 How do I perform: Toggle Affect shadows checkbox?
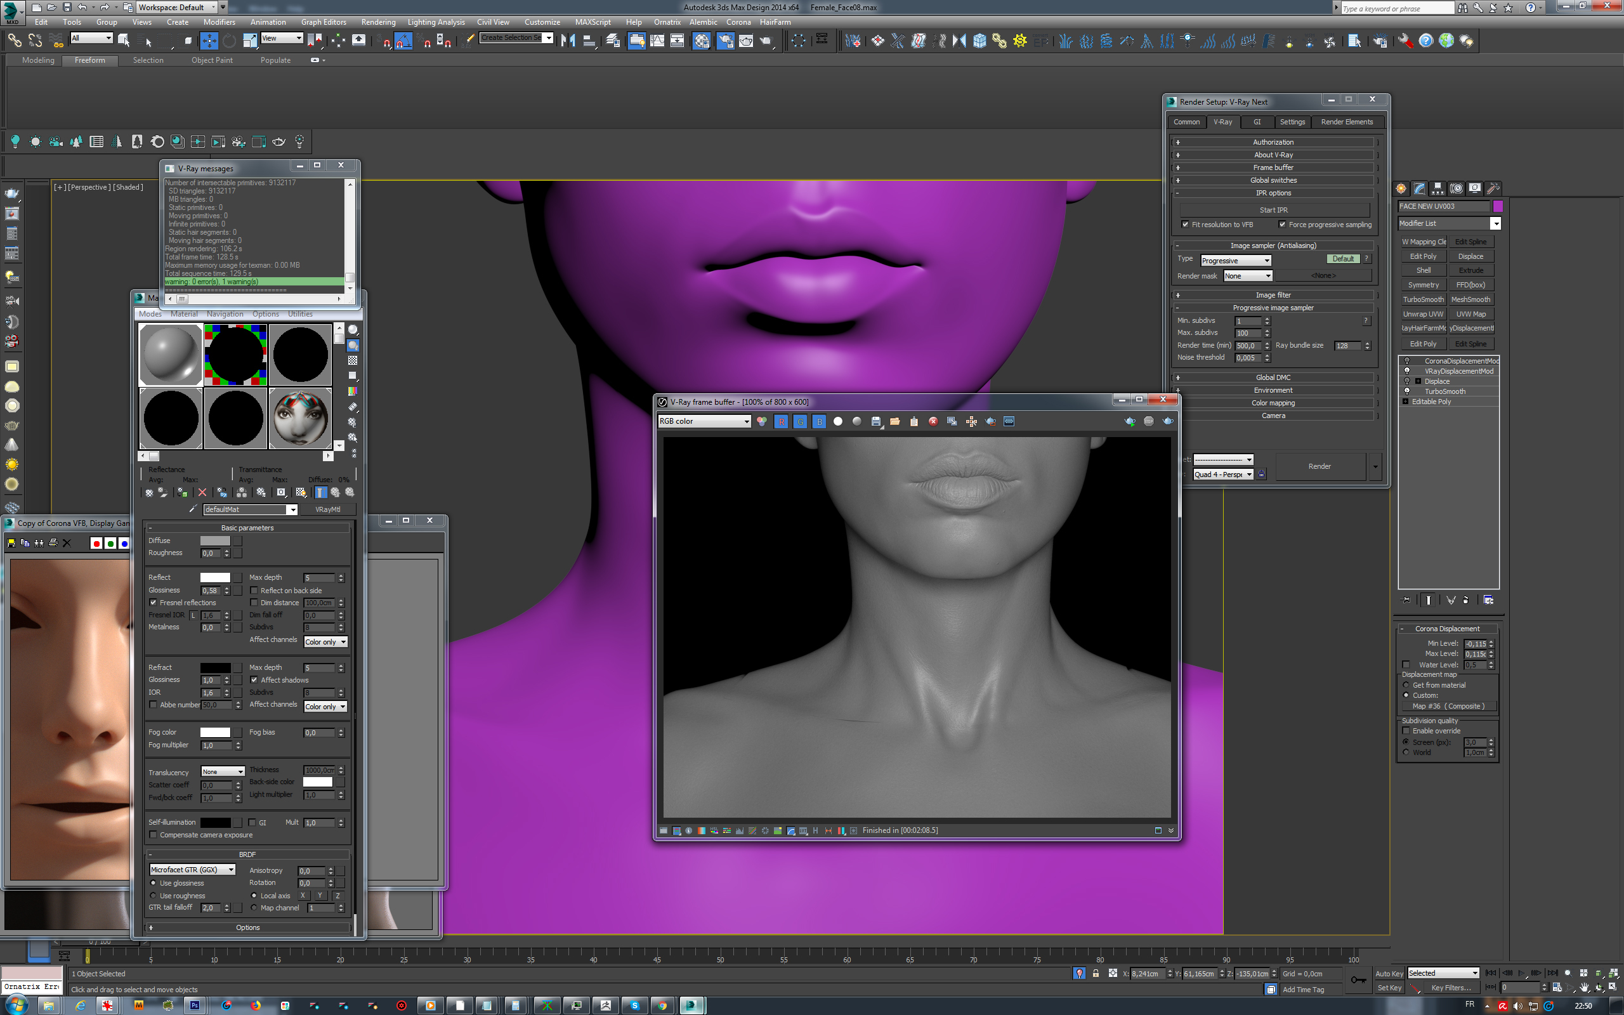coord(254,680)
